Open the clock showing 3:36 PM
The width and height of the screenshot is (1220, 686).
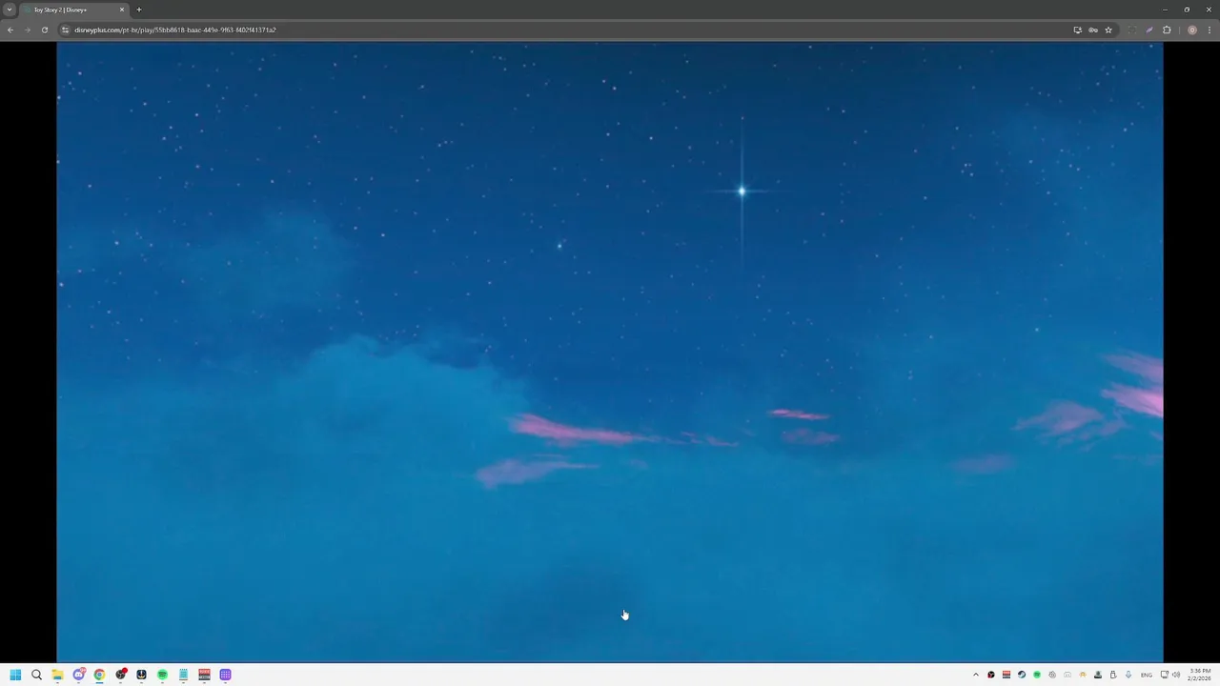1200,675
